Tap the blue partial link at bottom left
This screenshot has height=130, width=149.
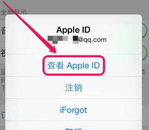(x=3, y=115)
